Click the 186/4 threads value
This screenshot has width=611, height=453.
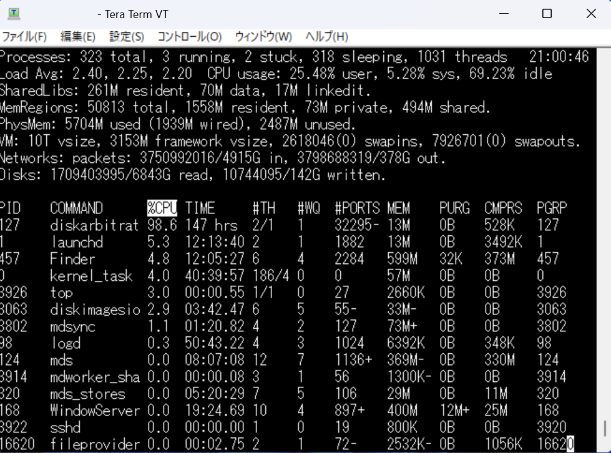point(270,276)
